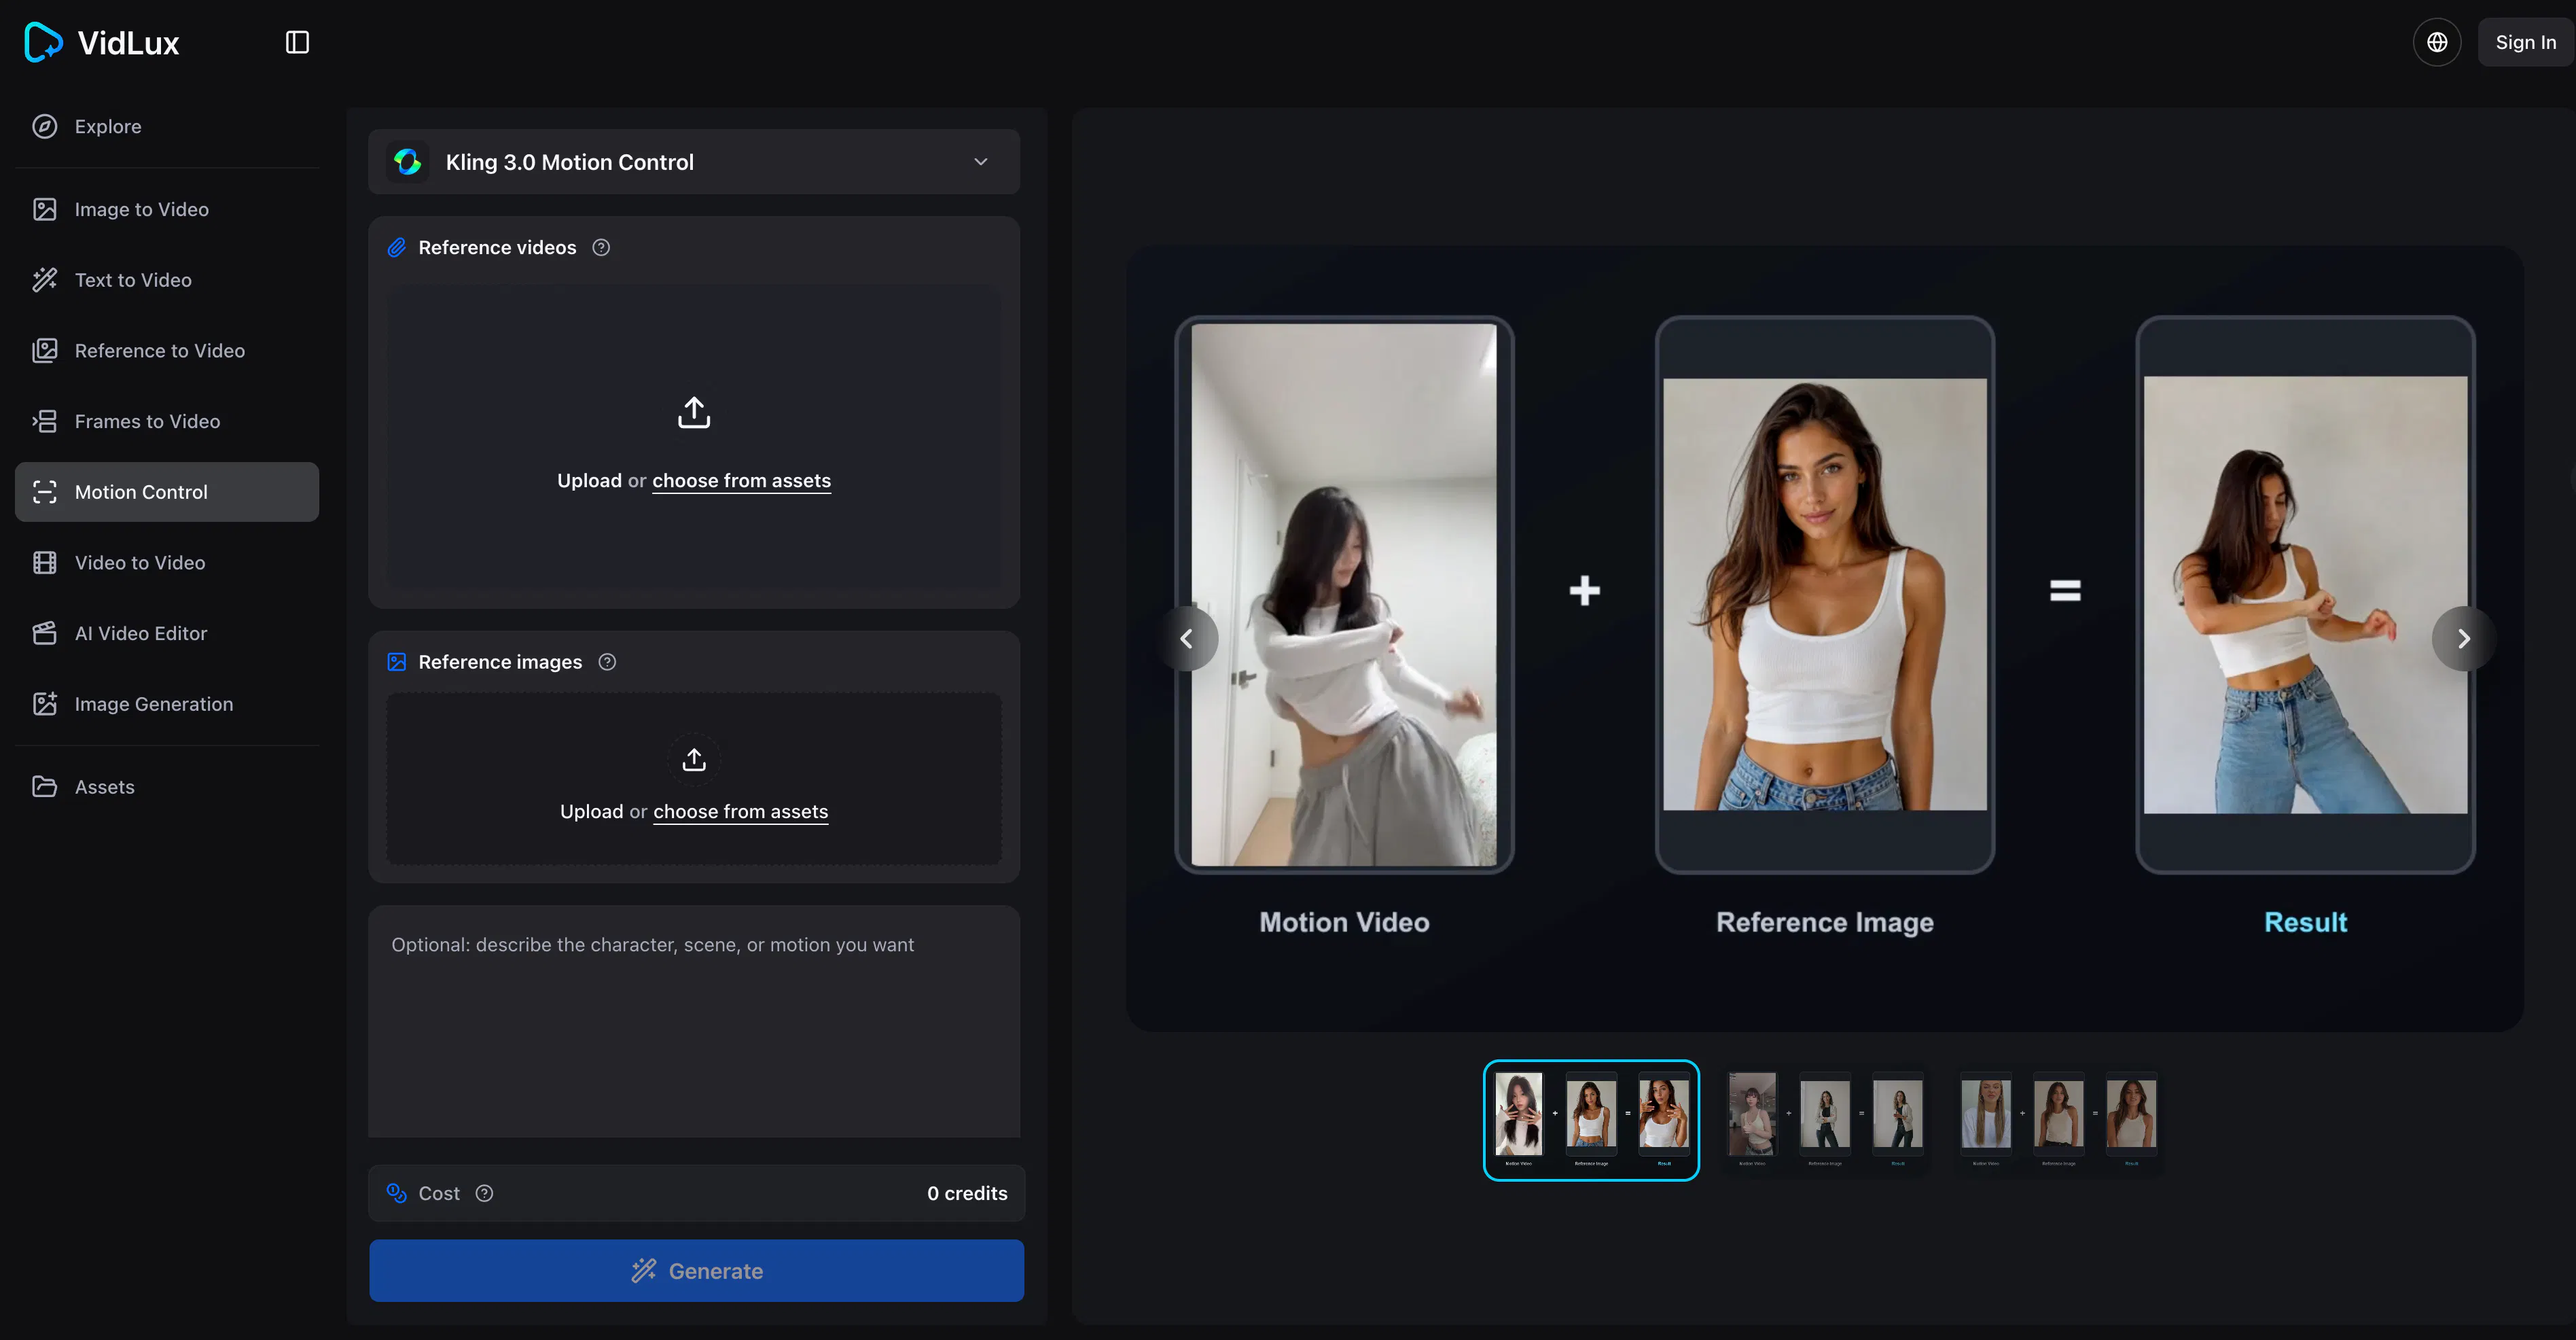Go to Image to Video

(x=167, y=209)
